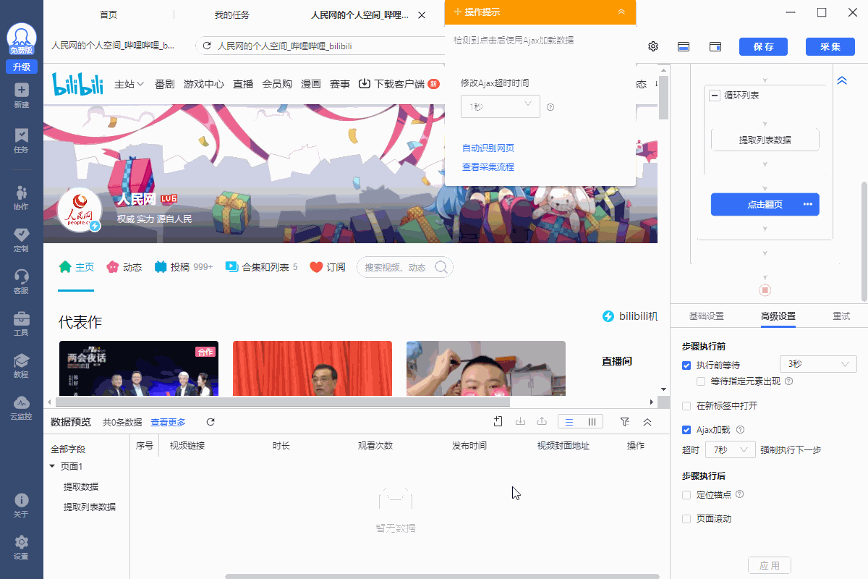Screen dimensions: 868x579
Task: Click the 保存 button
Action: point(764,46)
